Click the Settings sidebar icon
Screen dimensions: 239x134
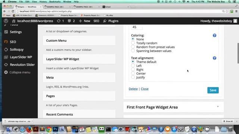(x=6, y=32)
